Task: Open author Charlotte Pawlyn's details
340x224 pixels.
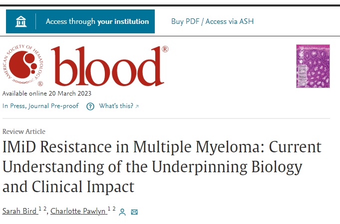Action: coord(78,211)
